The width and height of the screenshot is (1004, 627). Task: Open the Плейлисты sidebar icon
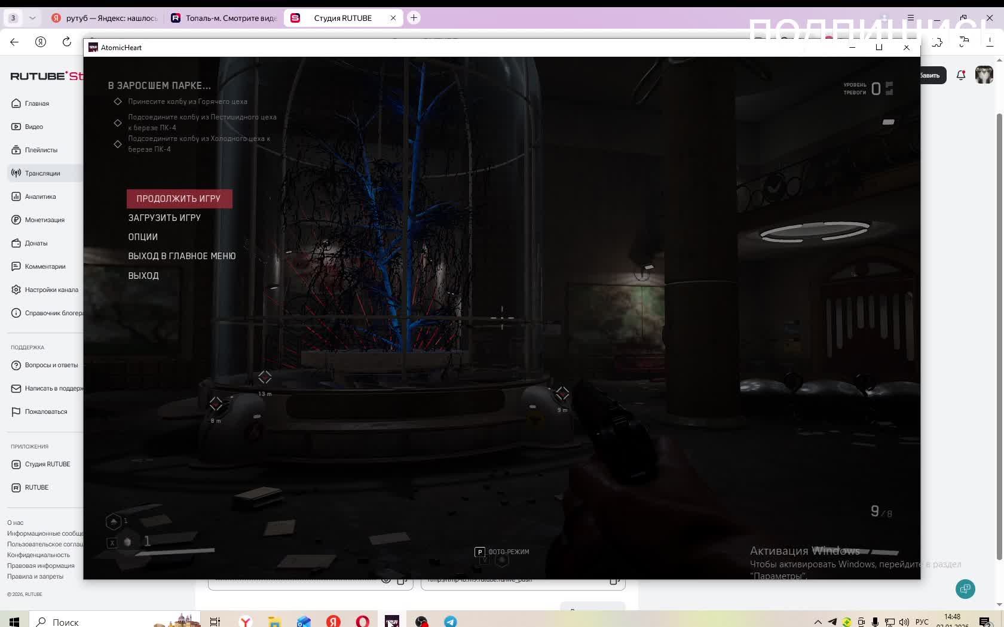pos(16,150)
